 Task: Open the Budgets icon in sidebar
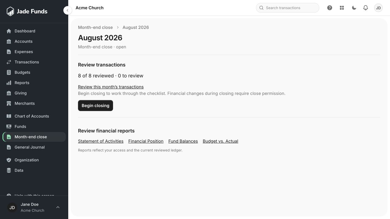(9, 72)
